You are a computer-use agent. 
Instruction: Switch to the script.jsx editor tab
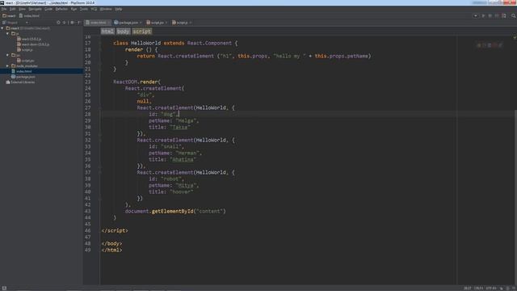click(x=157, y=23)
